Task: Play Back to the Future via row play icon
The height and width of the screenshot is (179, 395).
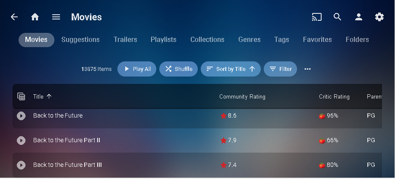Action: point(21,116)
